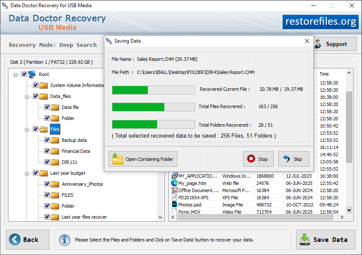Select the Files tree item label

[55, 129]
